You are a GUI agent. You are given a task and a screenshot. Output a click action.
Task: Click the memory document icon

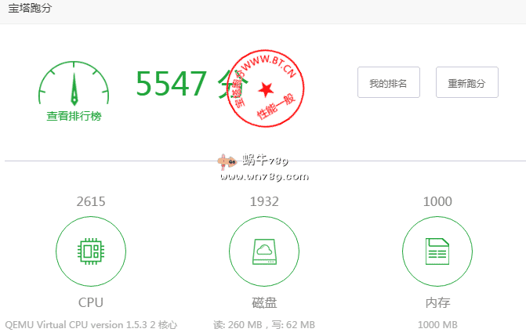437,251
